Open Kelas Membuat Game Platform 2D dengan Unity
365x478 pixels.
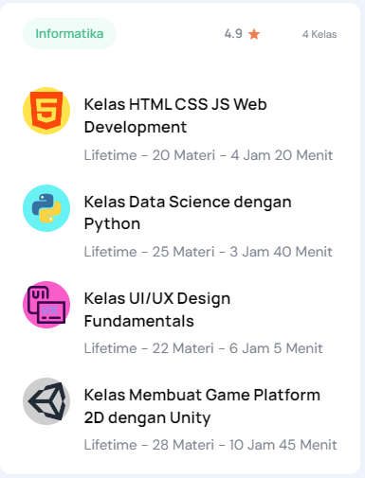[202, 406]
